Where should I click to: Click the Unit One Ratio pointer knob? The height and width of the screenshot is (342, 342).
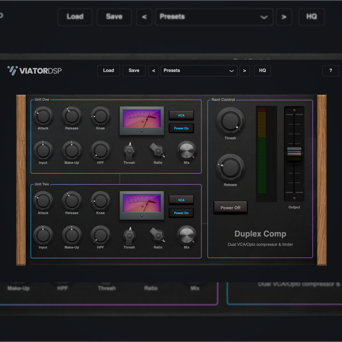pyautogui.click(x=158, y=150)
